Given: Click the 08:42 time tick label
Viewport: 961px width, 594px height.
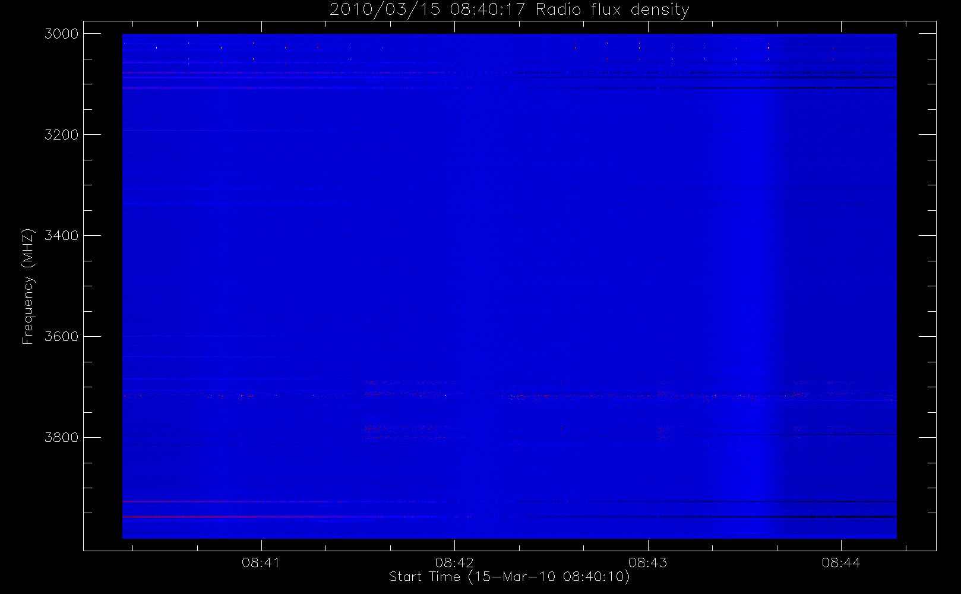Looking at the screenshot, I should [454, 563].
